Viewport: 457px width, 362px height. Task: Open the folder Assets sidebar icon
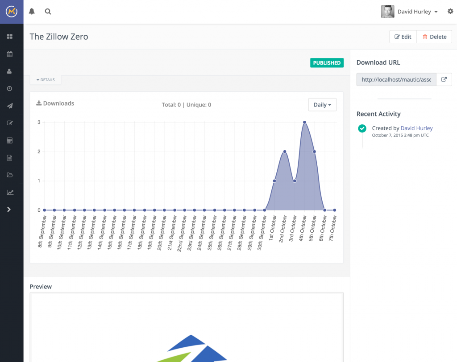10,175
